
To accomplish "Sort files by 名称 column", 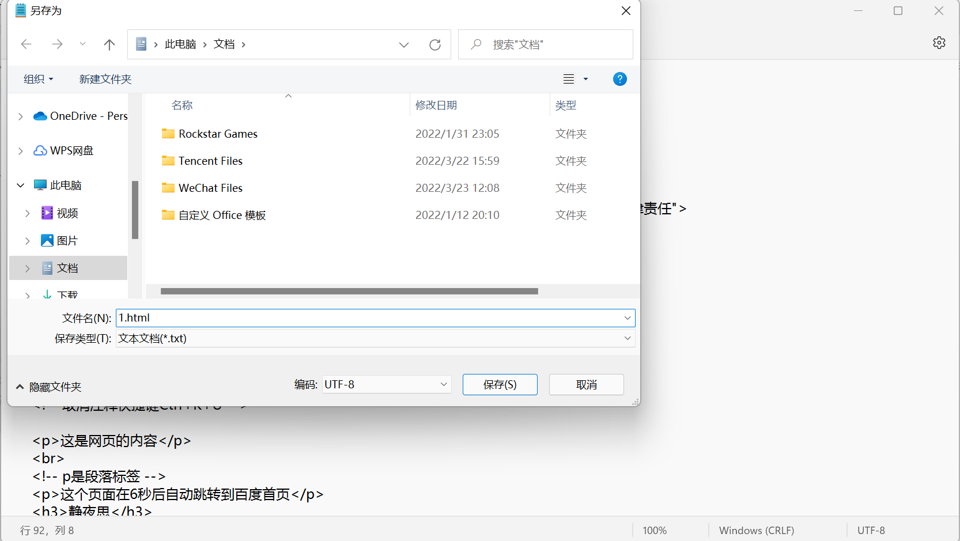I will coord(182,105).
